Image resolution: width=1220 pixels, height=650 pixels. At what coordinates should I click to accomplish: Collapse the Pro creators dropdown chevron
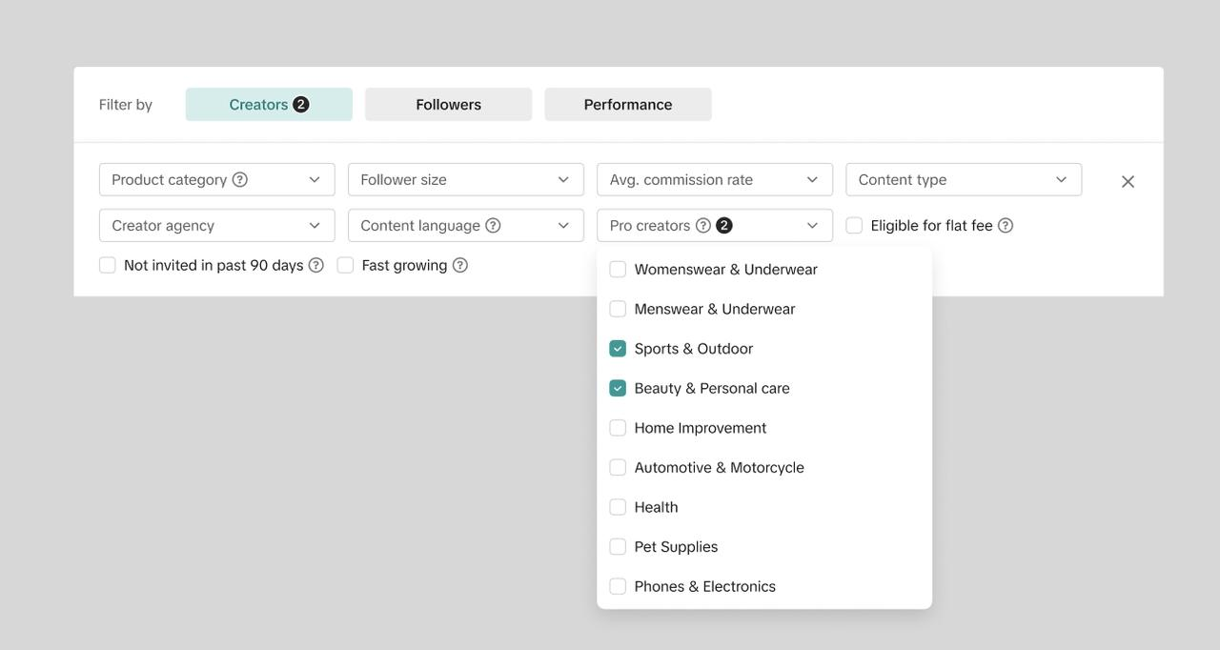tap(812, 226)
